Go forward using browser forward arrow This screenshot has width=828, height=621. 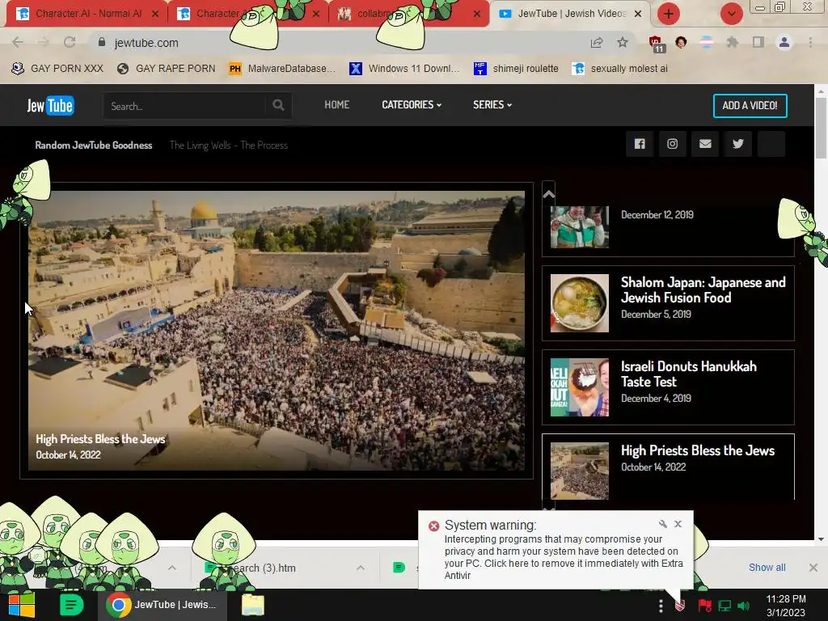[x=44, y=42]
